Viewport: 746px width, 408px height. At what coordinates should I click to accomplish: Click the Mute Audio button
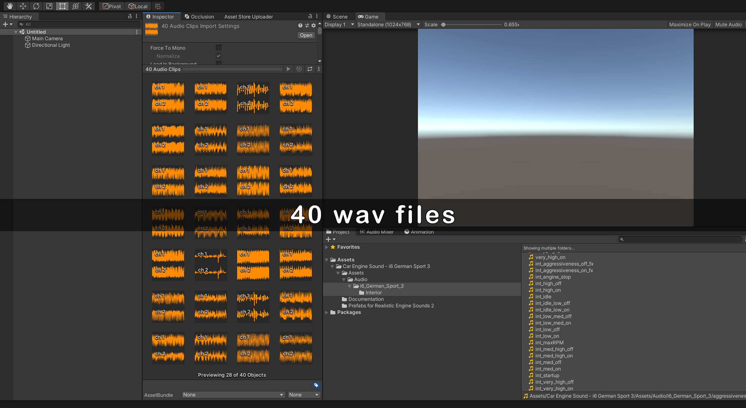coord(728,24)
